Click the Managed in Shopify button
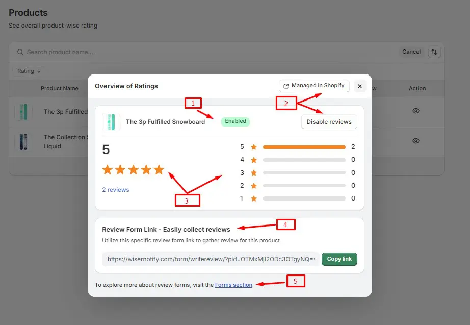The width and height of the screenshot is (470, 325). [314, 86]
